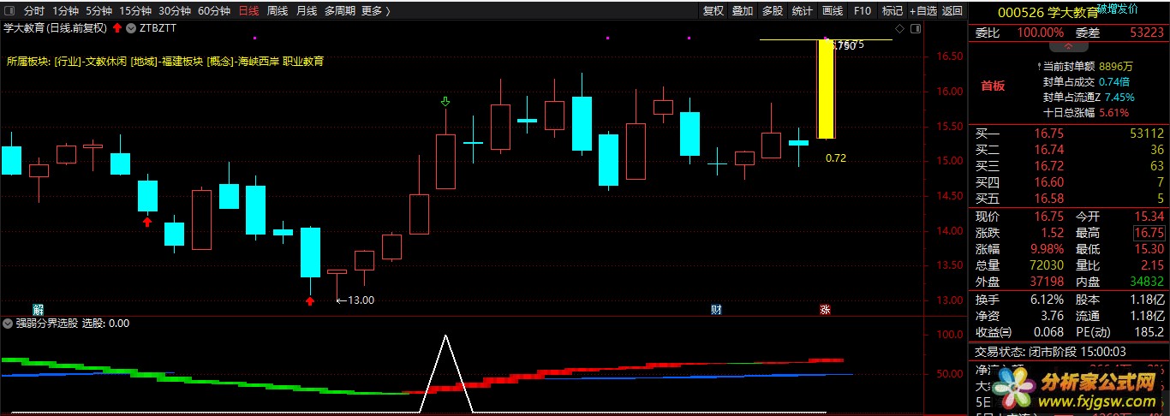Screen dimensions: 1170x416
Task: Click the yellow limit-up candlestick
Action: (x=826, y=89)
